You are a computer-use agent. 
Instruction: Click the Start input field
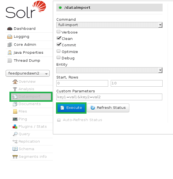click(x=82, y=83)
